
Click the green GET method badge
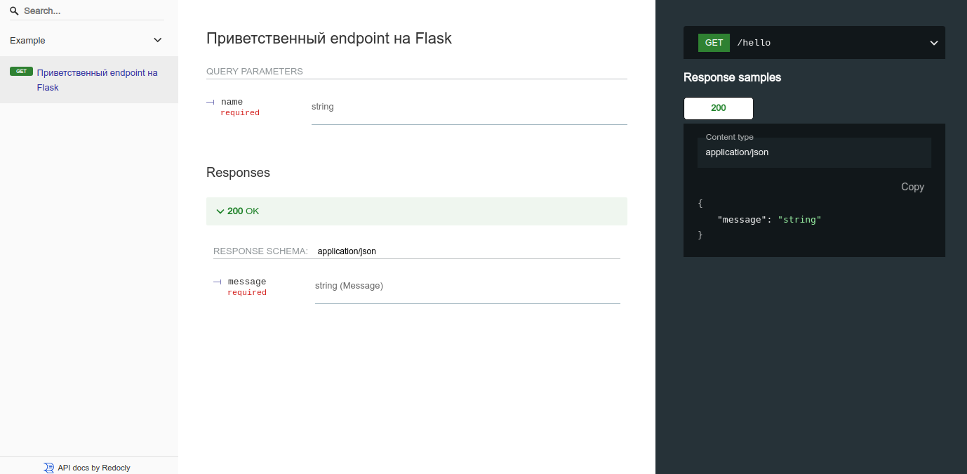[x=714, y=43]
